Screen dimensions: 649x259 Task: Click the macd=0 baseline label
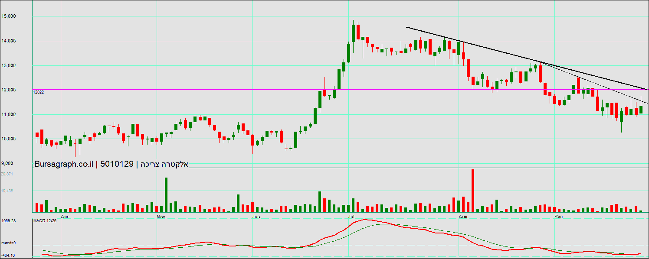point(8,243)
